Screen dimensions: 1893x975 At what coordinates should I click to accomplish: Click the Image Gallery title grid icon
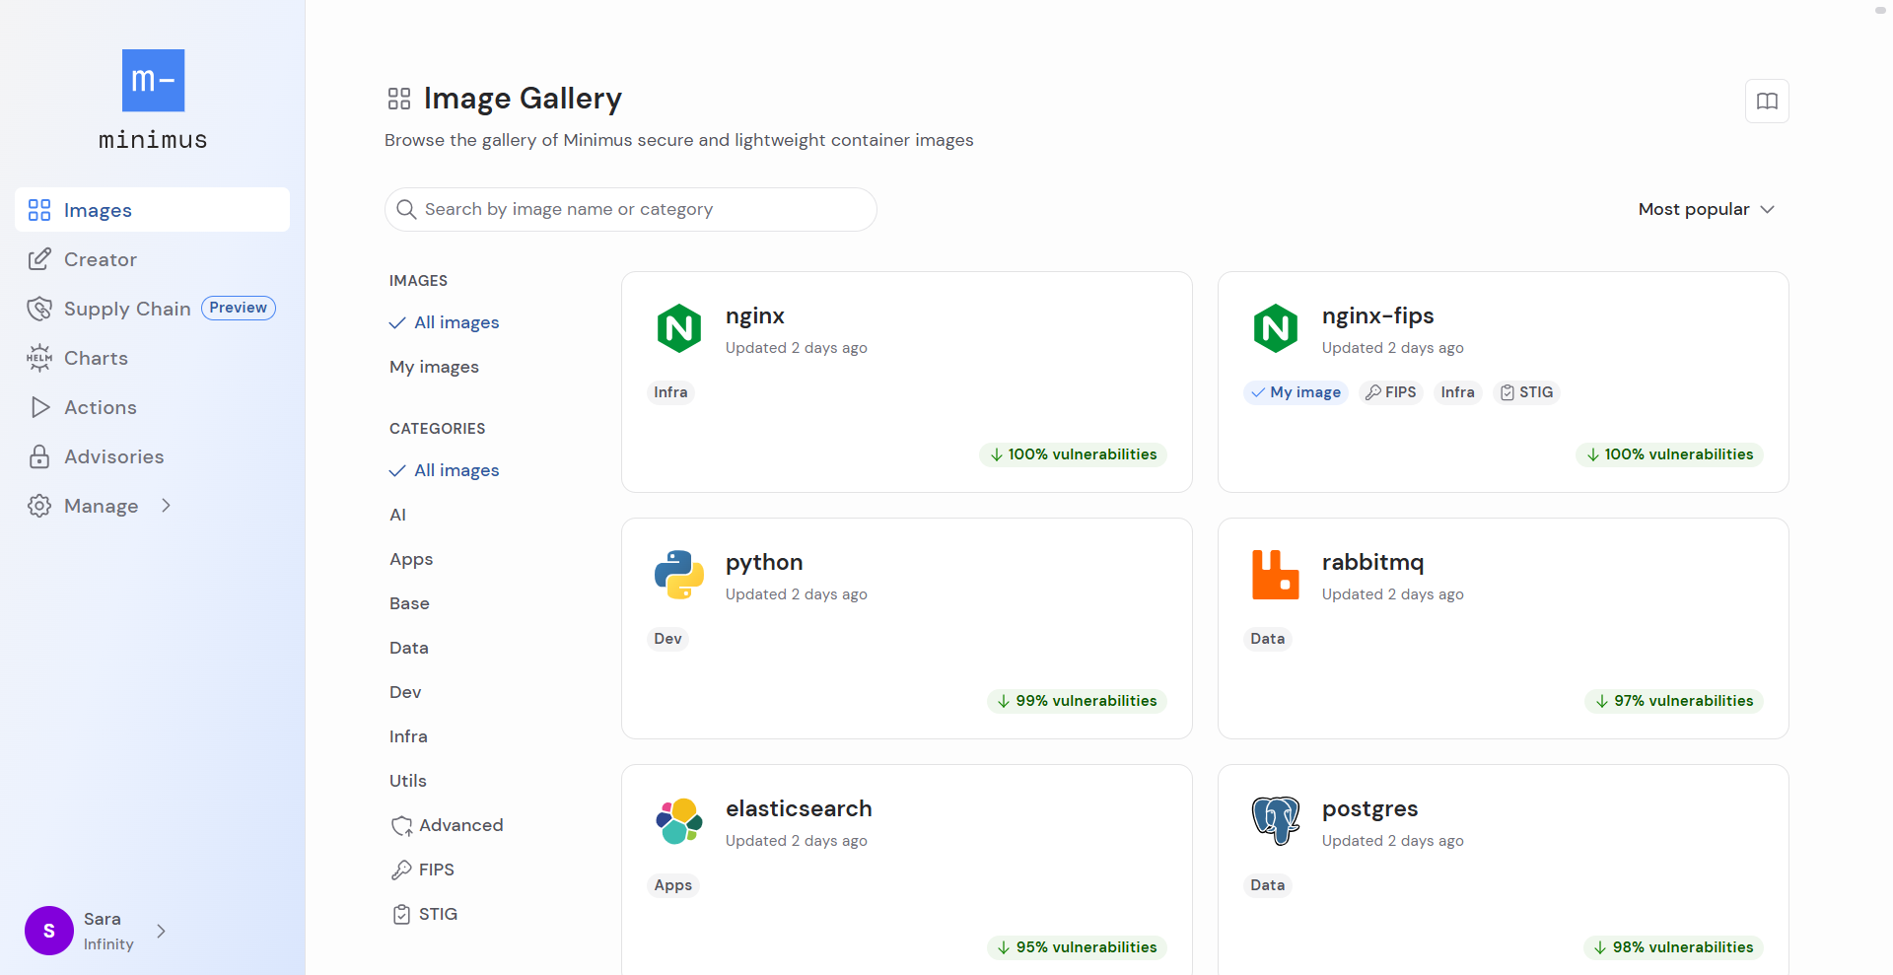[x=399, y=99]
